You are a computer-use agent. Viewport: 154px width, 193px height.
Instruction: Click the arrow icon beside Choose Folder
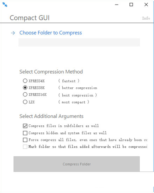tap(13, 33)
